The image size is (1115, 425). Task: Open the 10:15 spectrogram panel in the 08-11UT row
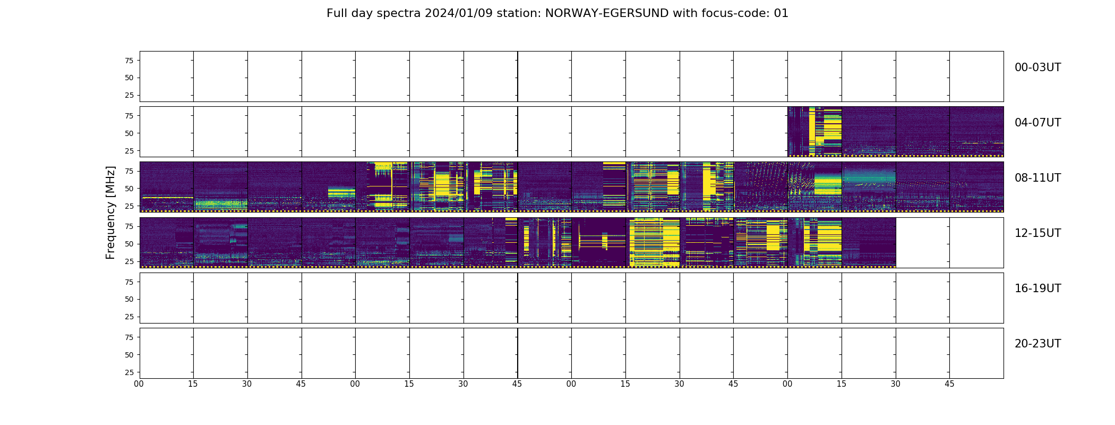653,187
